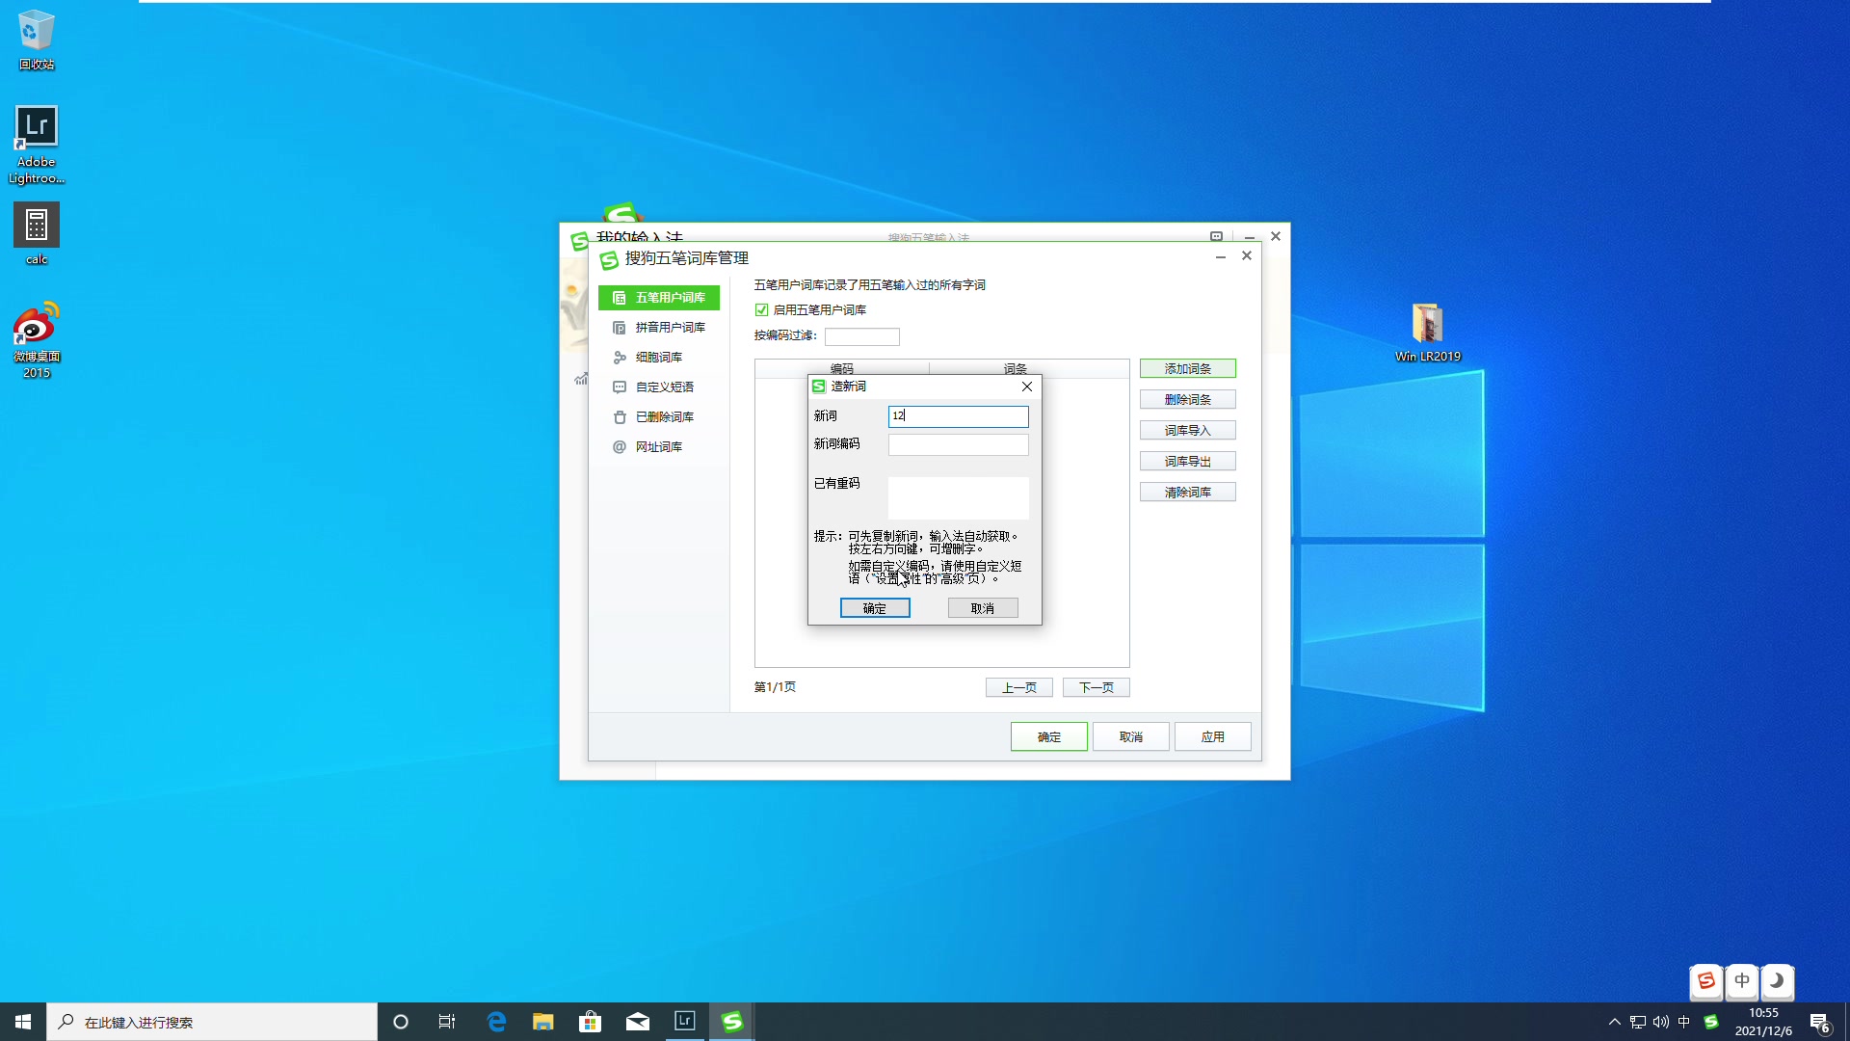
Task: Open 已删除词库 sidebar item
Action: coord(659,417)
